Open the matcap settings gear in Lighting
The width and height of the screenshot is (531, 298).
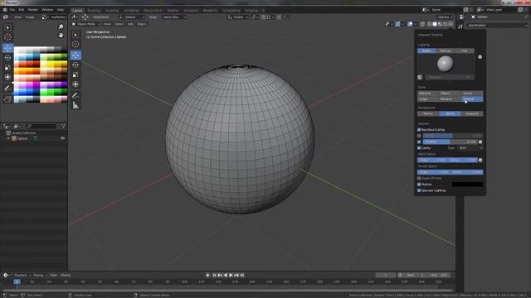point(480,57)
